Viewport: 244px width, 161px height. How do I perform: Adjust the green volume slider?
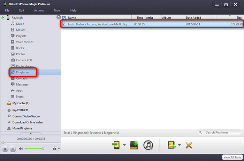[x=34, y=149]
